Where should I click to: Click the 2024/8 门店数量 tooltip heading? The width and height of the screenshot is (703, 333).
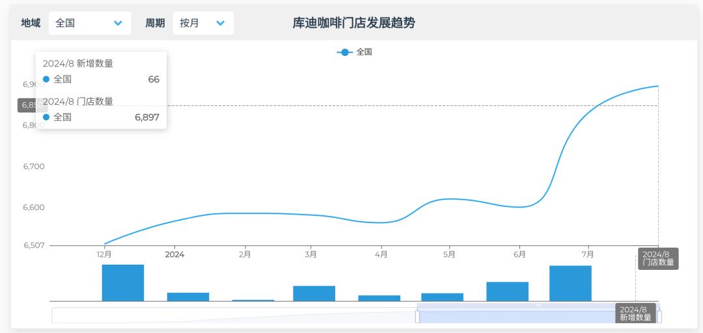78,101
